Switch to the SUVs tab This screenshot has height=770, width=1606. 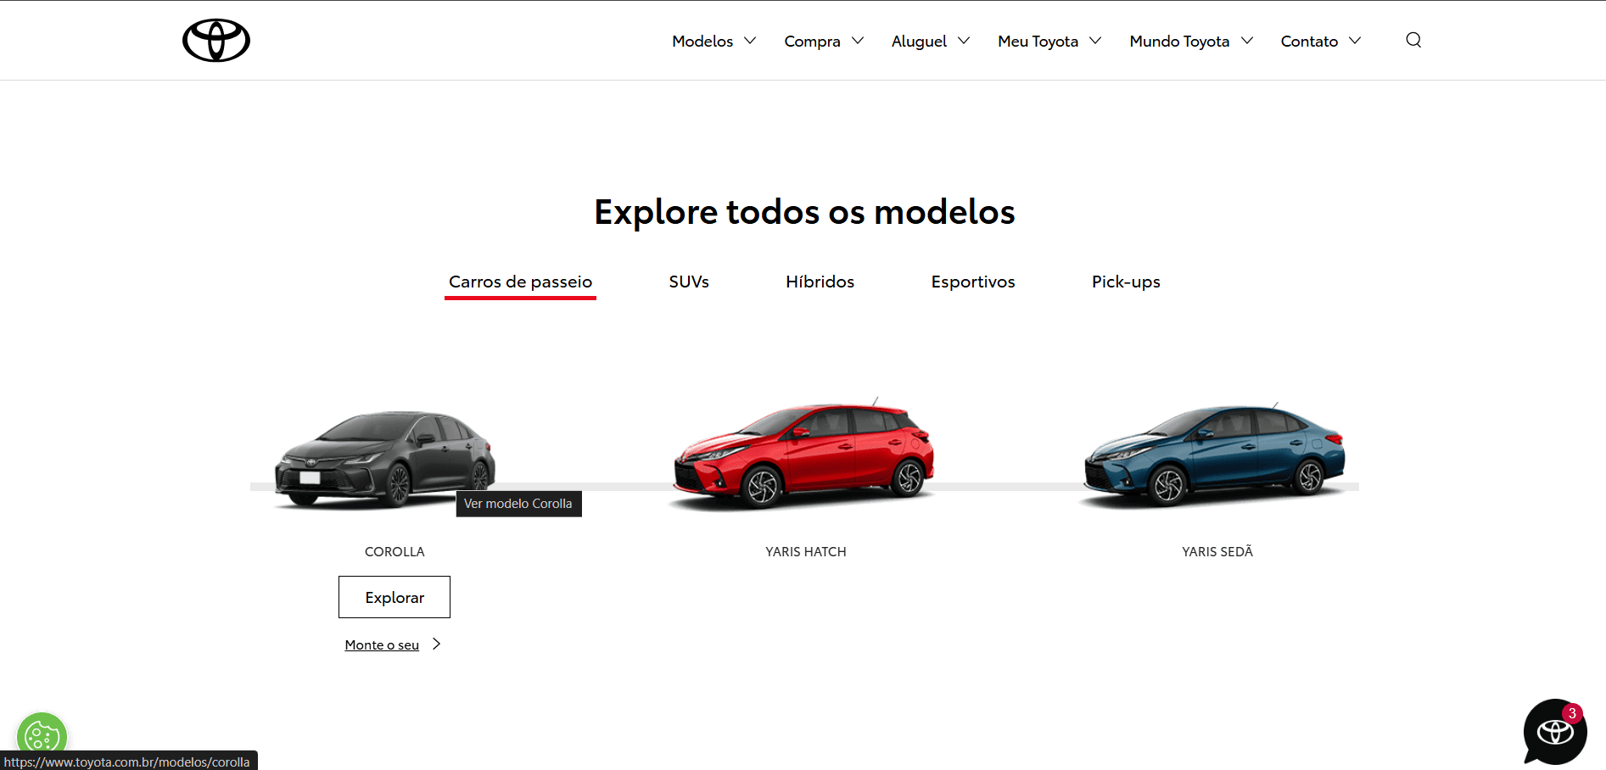[688, 282]
